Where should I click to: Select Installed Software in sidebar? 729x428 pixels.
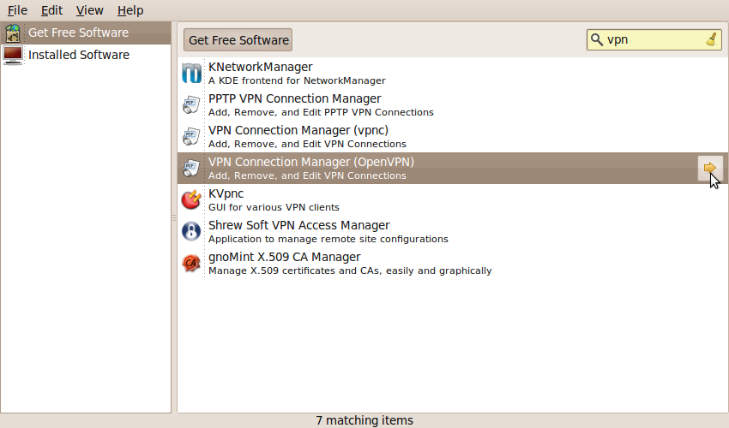86,55
